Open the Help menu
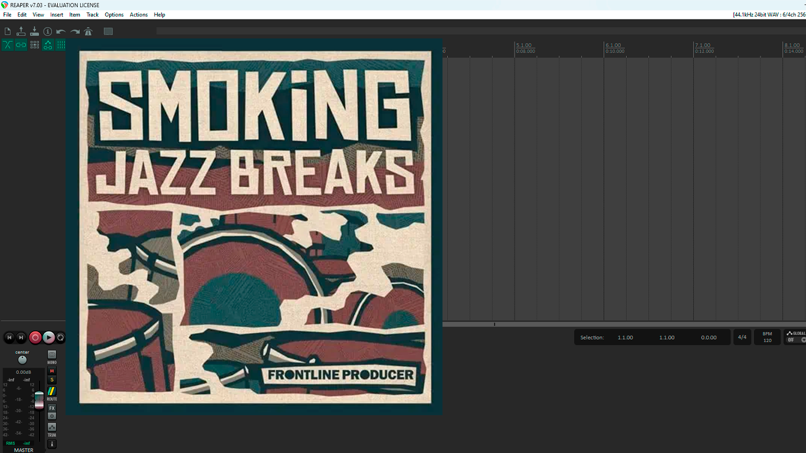The image size is (806, 453). click(159, 15)
